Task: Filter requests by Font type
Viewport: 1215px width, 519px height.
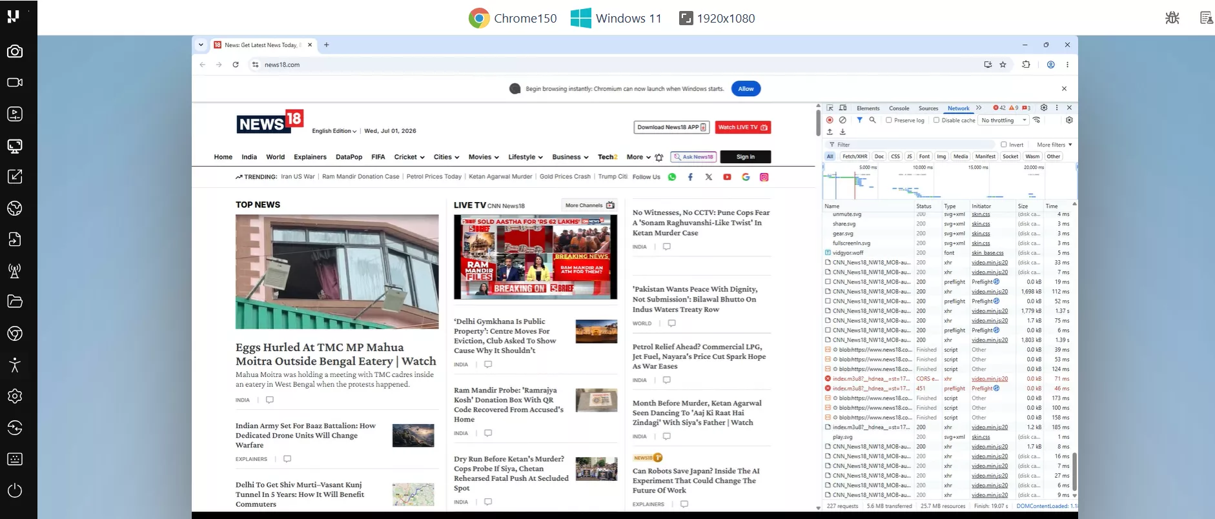Action: pos(924,156)
